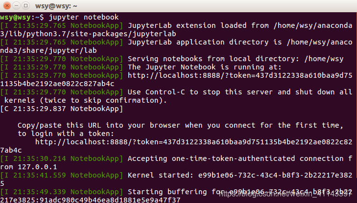Click 'rom 127.0.0.1' address text
Image resolution: width=357 pixels, height=203 pixels.
click(28, 167)
